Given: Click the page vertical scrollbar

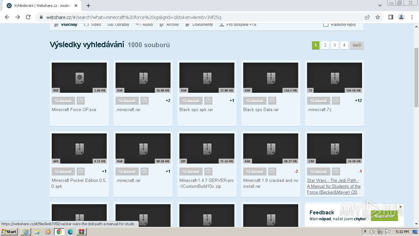Looking at the screenshot, I should point(416,77).
